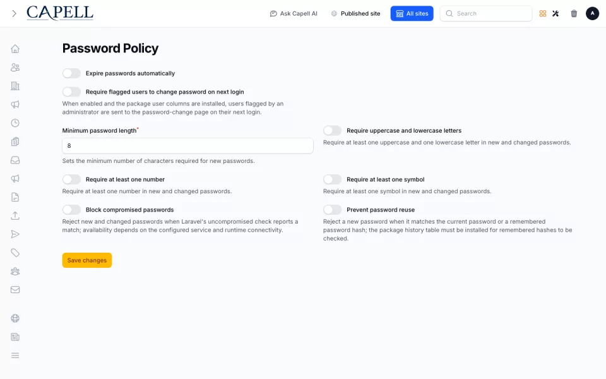Open the paper plane send icon in the sidebar
The height and width of the screenshot is (379, 606).
point(15,234)
